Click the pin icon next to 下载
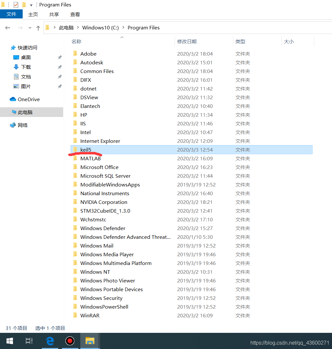 pos(60,67)
